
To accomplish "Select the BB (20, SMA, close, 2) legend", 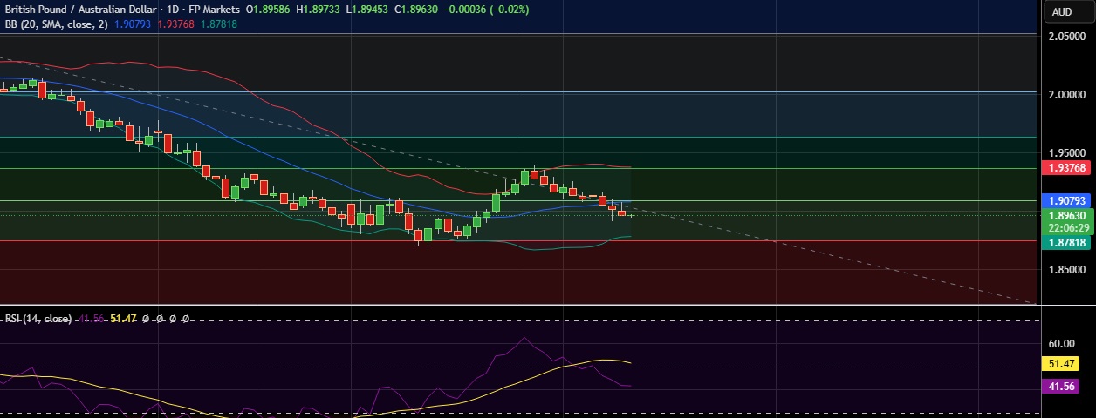I will (56, 24).
